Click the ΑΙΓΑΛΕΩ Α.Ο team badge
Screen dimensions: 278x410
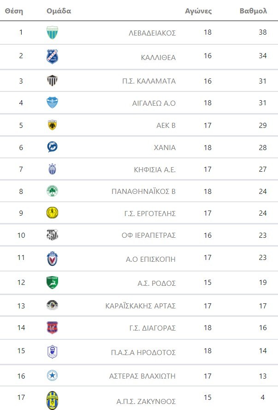pos(52,102)
